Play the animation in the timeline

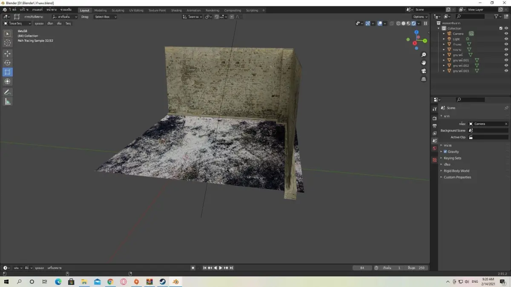click(x=221, y=268)
